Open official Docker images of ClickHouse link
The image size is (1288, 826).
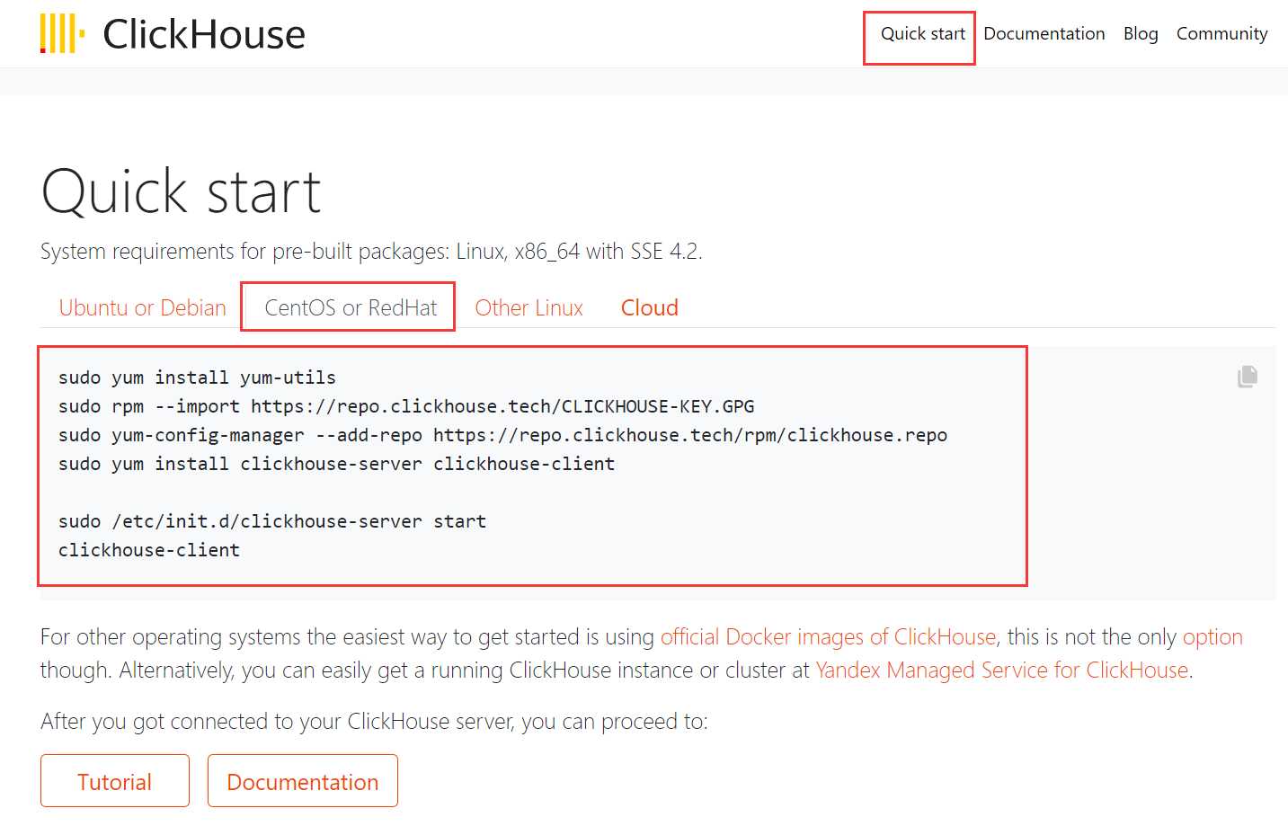[x=829, y=636]
